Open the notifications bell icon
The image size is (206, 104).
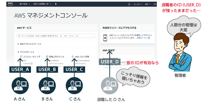(129, 4)
